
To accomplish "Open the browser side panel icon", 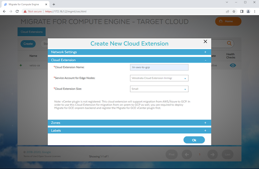I will tap(242, 11).
